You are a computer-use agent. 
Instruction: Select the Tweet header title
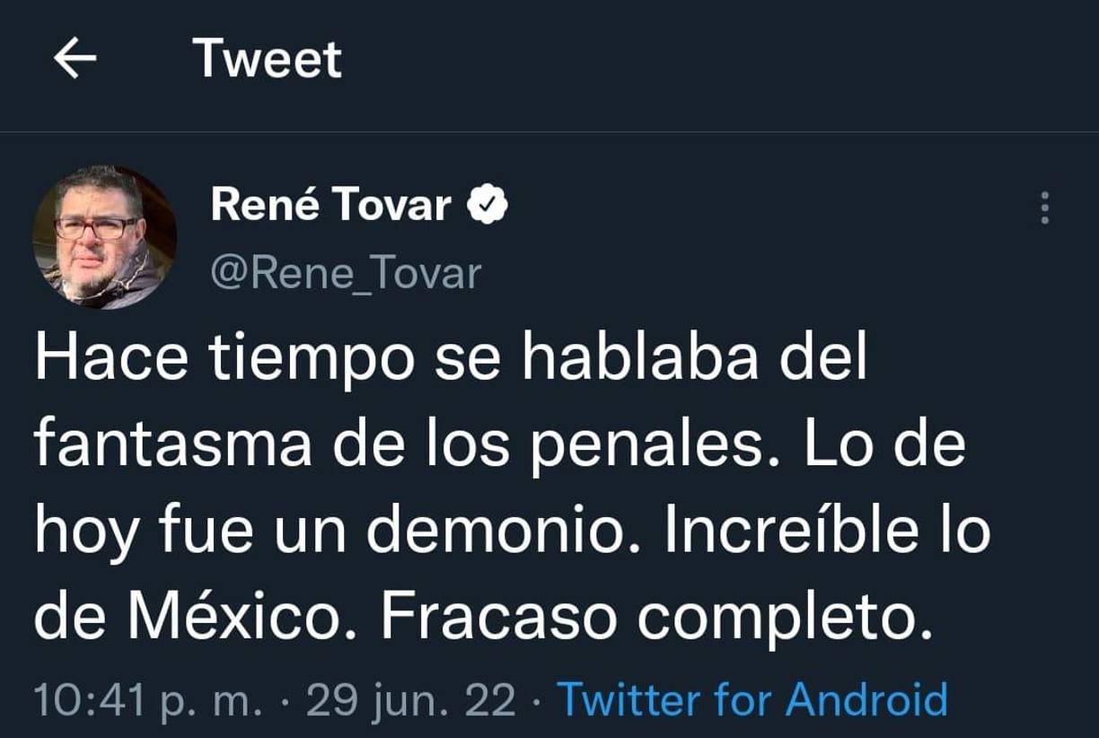[x=269, y=57]
